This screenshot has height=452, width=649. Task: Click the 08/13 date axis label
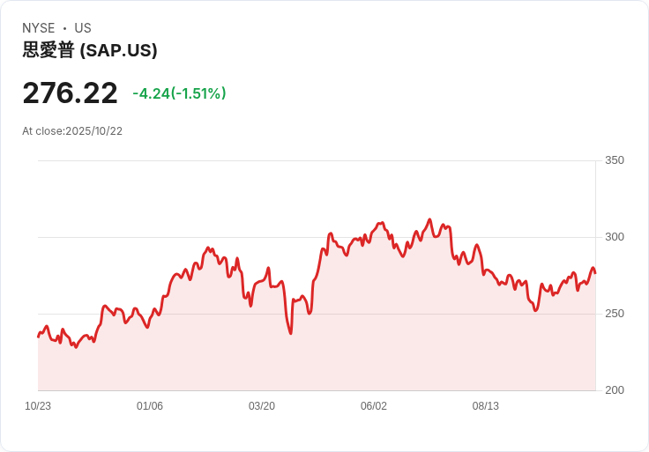coord(486,406)
